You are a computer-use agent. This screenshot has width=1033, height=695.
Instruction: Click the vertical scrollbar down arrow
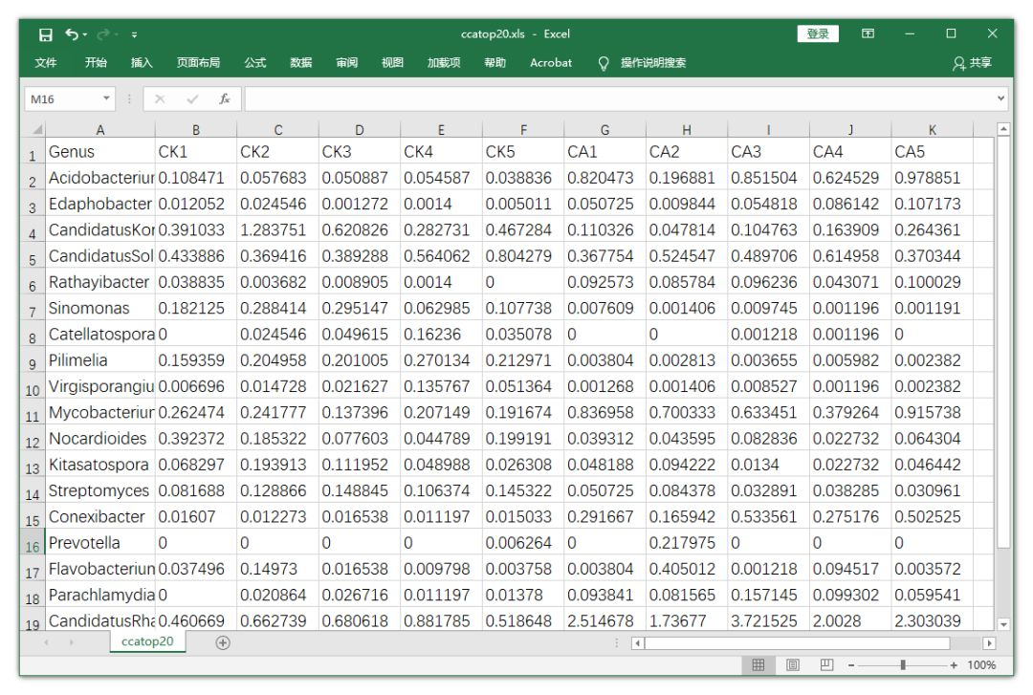coord(1003,623)
